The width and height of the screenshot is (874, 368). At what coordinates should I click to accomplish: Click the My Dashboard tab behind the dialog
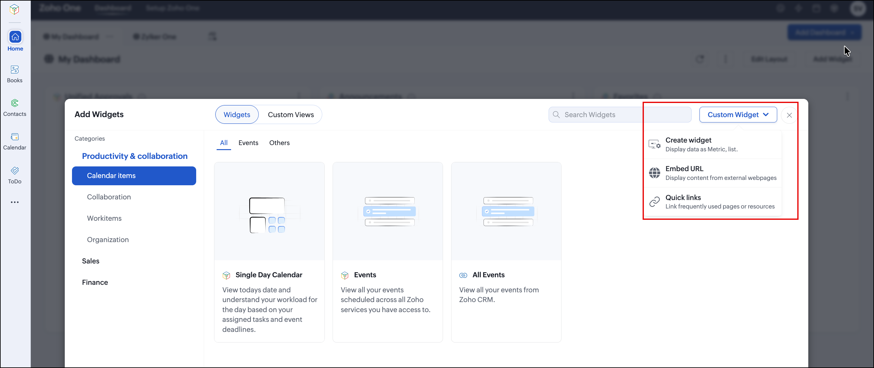pyautogui.click(x=75, y=37)
